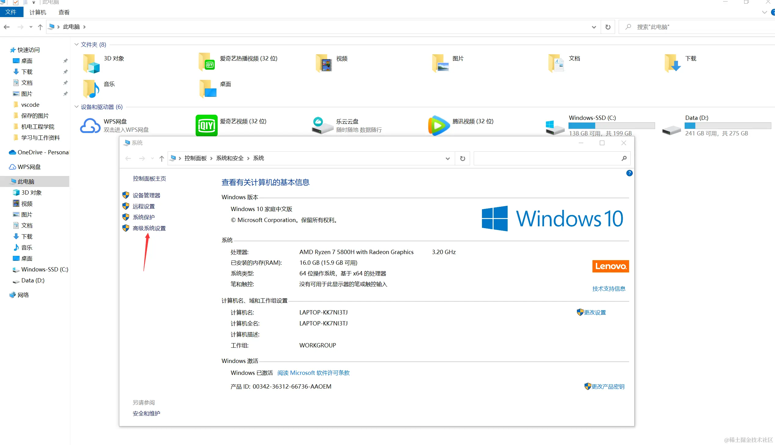Open 高级系统设置 link
Viewport: 775px width, 445px height.
coord(149,228)
